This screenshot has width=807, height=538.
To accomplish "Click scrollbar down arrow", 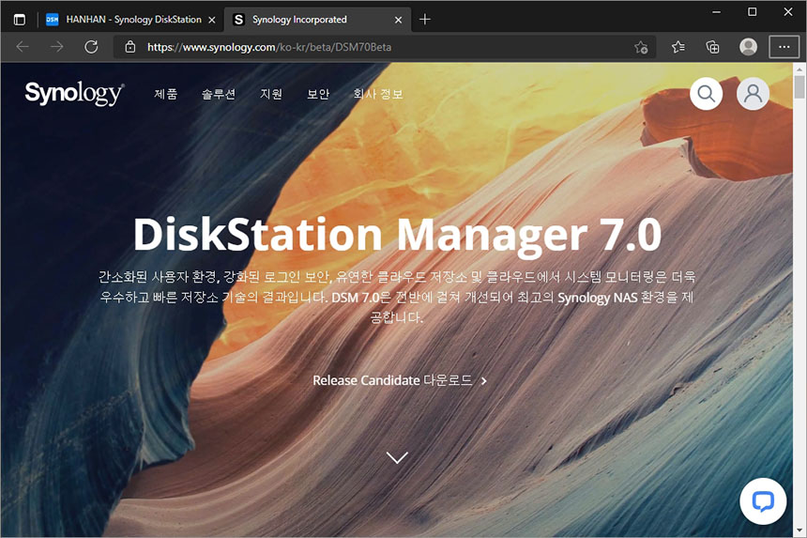I will point(799,530).
